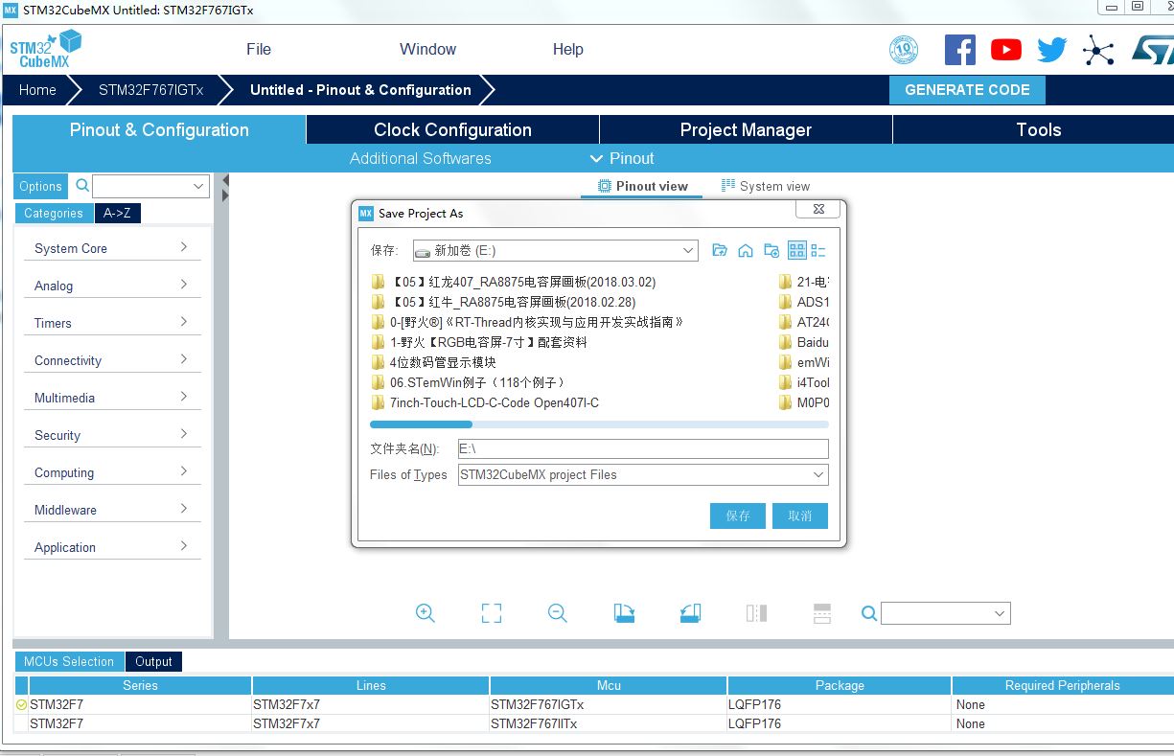Viewport: 1174px width, 756px height.
Task: Click the Options button
Action: (40, 186)
